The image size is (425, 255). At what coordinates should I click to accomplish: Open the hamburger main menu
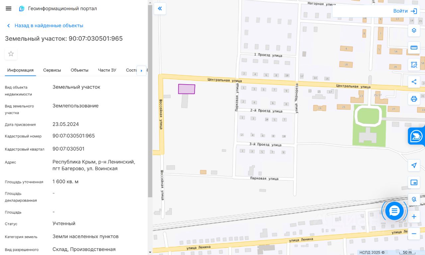9,9
